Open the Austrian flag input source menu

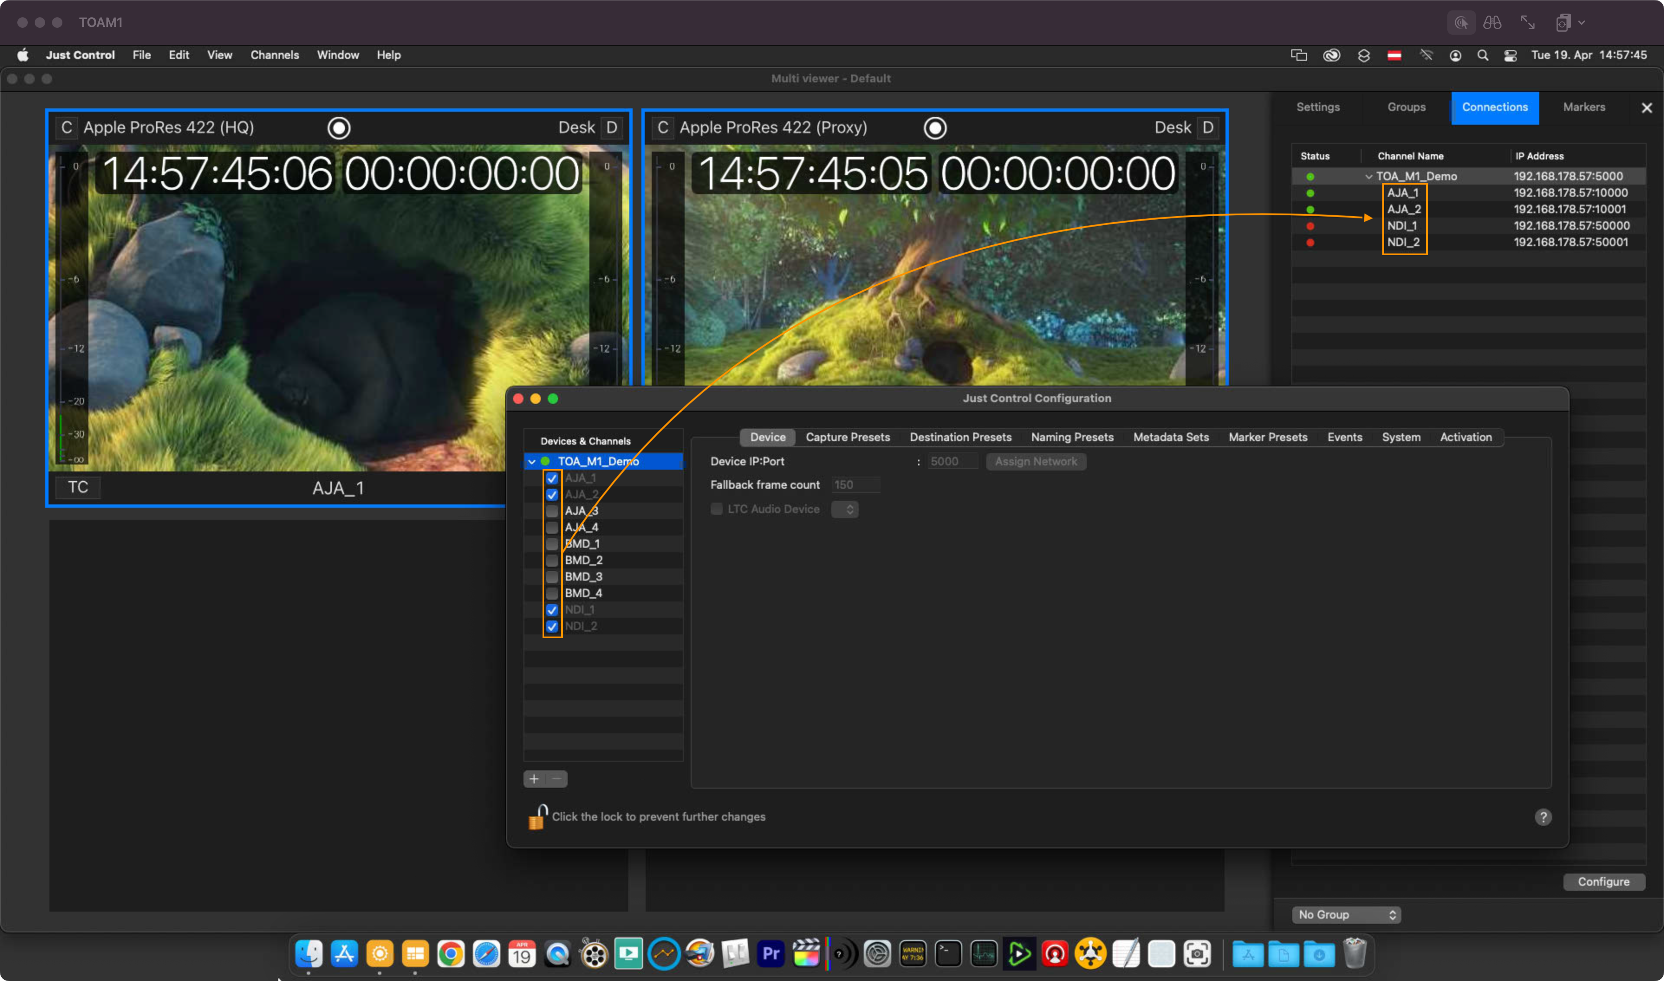coord(1394,55)
